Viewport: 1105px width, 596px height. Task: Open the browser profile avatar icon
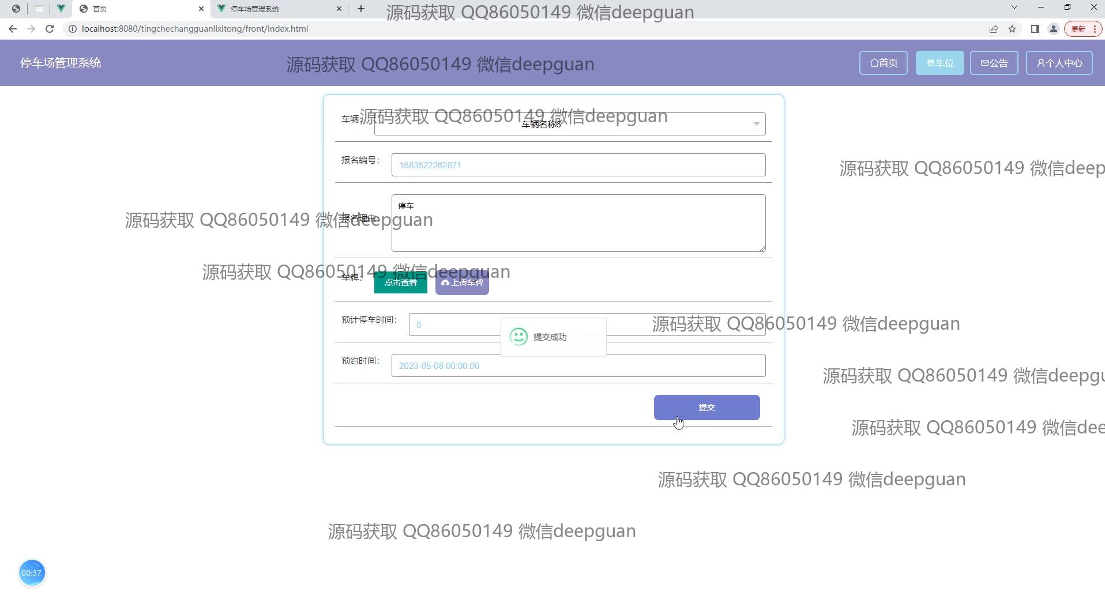pos(1053,29)
